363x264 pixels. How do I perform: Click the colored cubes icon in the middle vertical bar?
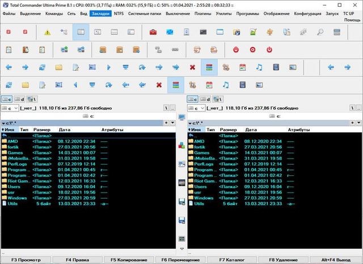click(181, 145)
